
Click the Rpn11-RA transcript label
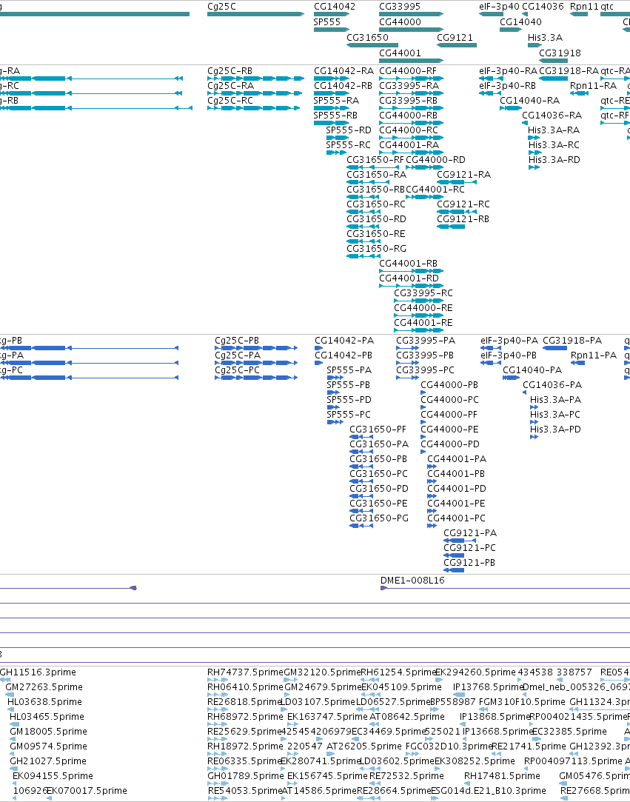[x=593, y=85]
